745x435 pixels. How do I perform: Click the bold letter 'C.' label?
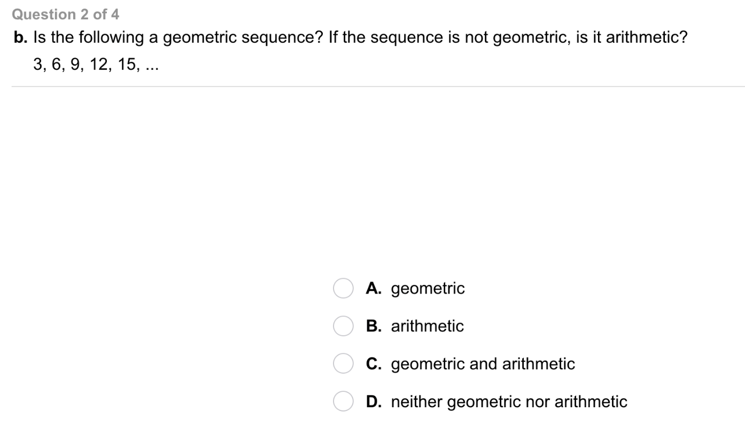pos(374,364)
